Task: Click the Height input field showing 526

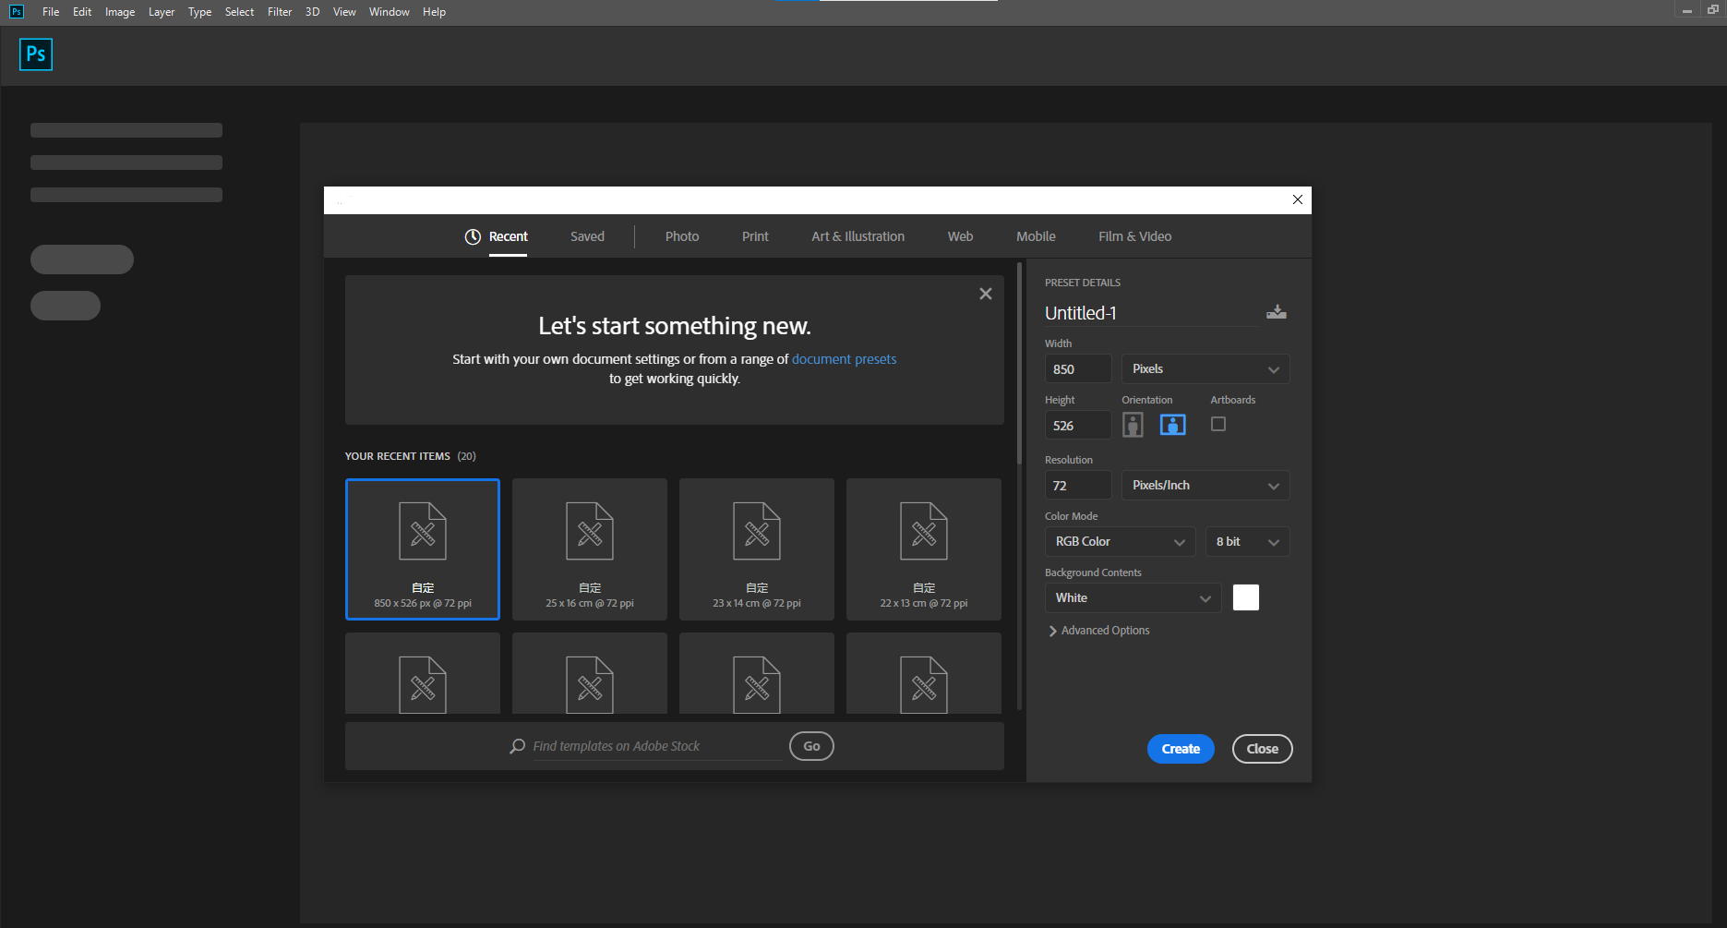Action: [x=1078, y=425]
